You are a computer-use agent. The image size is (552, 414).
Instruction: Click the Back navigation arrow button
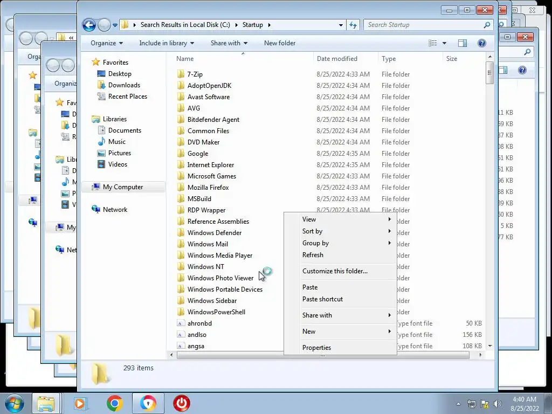(x=89, y=25)
